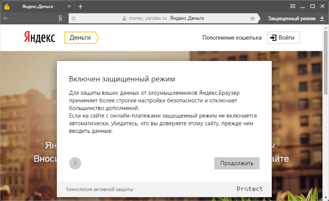Open Yandex home via the Я icon
Viewport: 329px width, 201px height.
click(x=60, y=18)
